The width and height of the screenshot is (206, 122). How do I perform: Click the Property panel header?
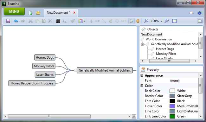point(171,69)
